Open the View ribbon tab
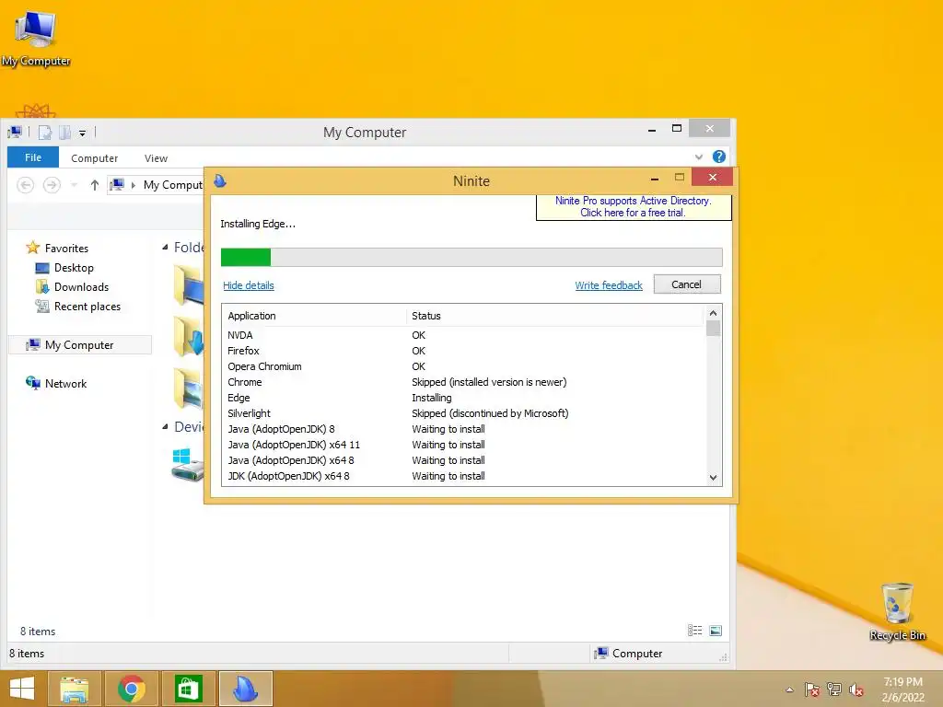 pyautogui.click(x=156, y=158)
